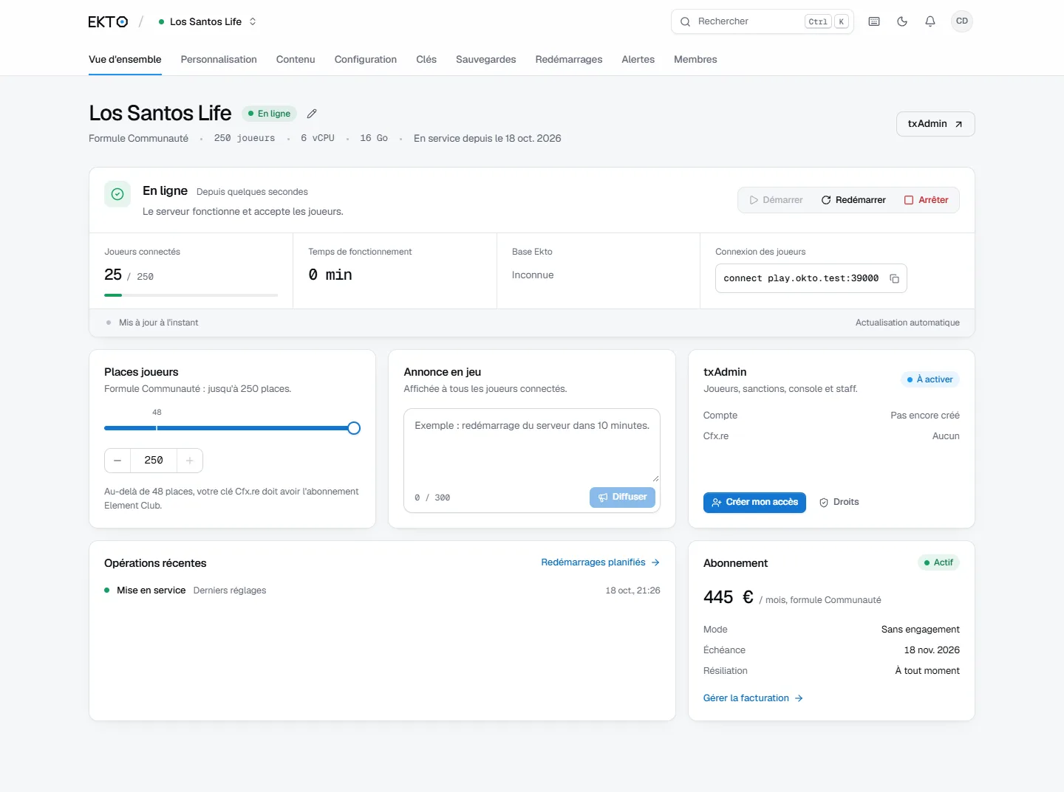This screenshot has height=792, width=1064.
Task: Click the green online status check icon
Action: click(x=117, y=194)
